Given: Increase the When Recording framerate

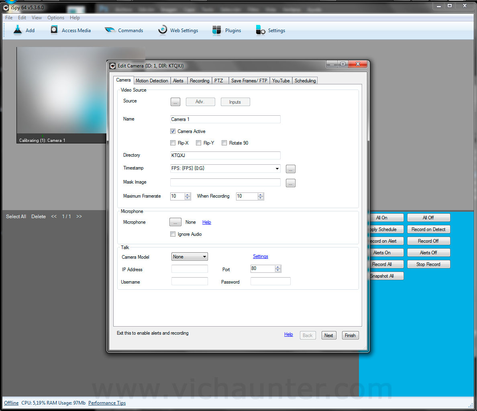Looking at the screenshot, I should pos(261,194).
